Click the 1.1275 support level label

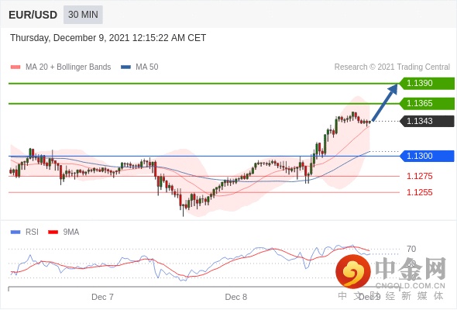pyautogui.click(x=420, y=176)
